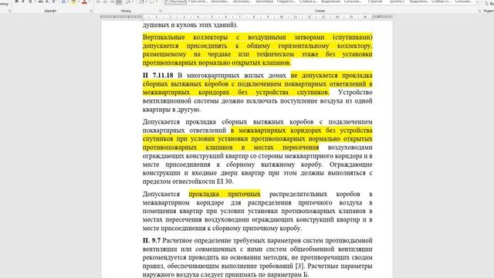494x278 pixels.
Task: Click the words квартиры в другую
Action: pyautogui.click(x=171, y=110)
